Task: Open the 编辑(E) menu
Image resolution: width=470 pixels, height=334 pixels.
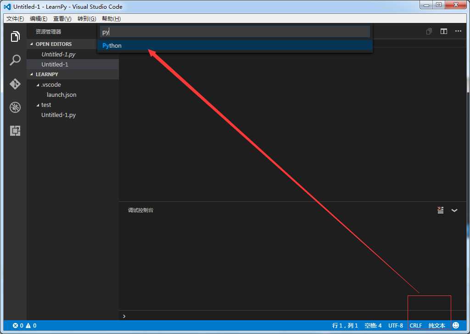Action: 39,18
